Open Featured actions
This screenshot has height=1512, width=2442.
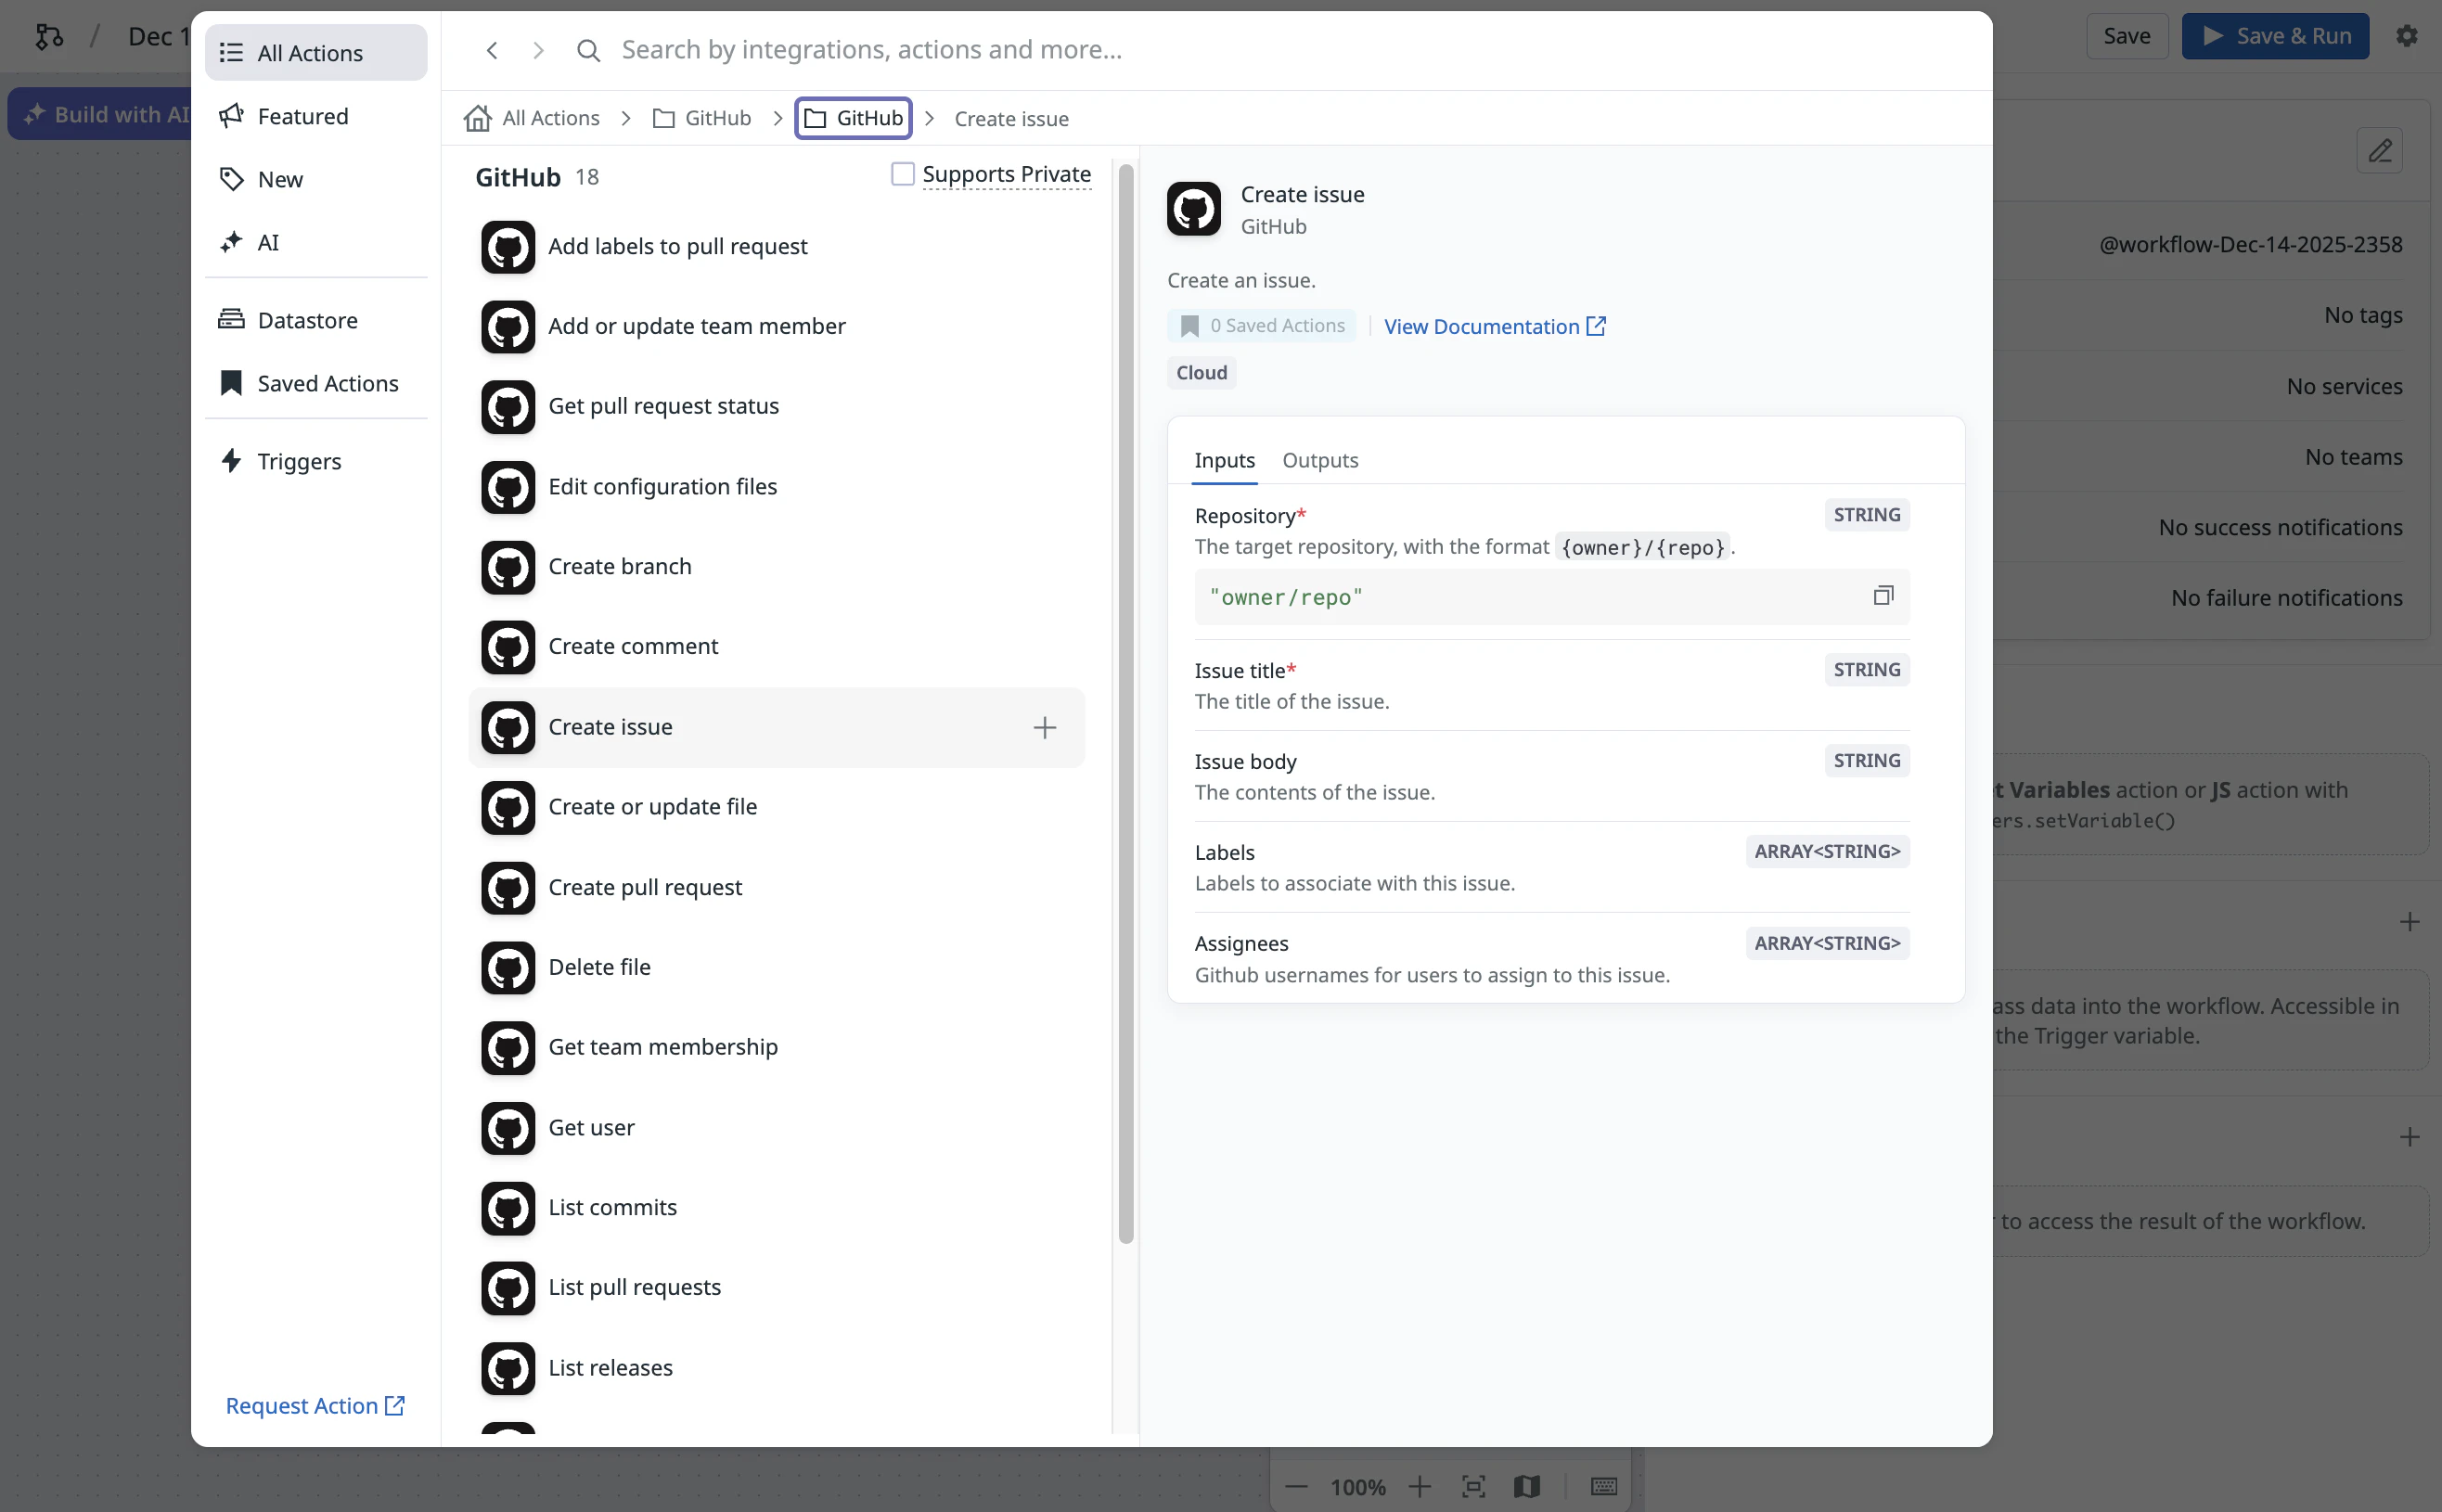[x=316, y=116]
